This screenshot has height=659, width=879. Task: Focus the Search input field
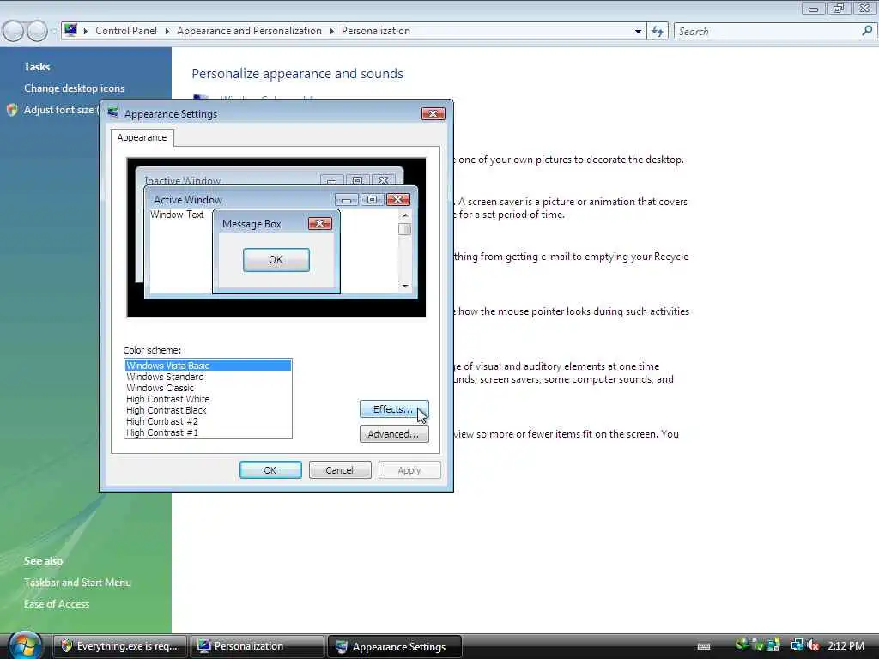pos(768,32)
